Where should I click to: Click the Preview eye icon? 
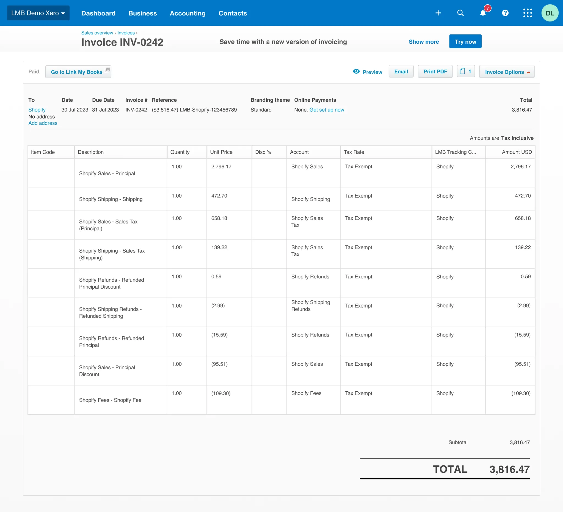pyautogui.click(x=356, y=71)
